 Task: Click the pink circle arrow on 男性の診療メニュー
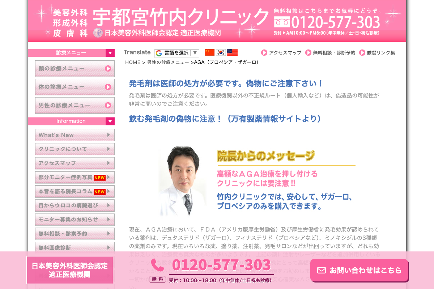coord(108,105)
